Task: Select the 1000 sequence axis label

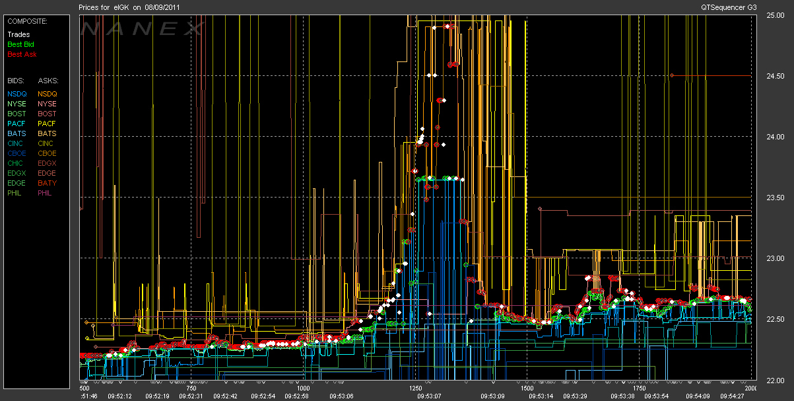Action: pyautogui.click(x=303, y=388)
